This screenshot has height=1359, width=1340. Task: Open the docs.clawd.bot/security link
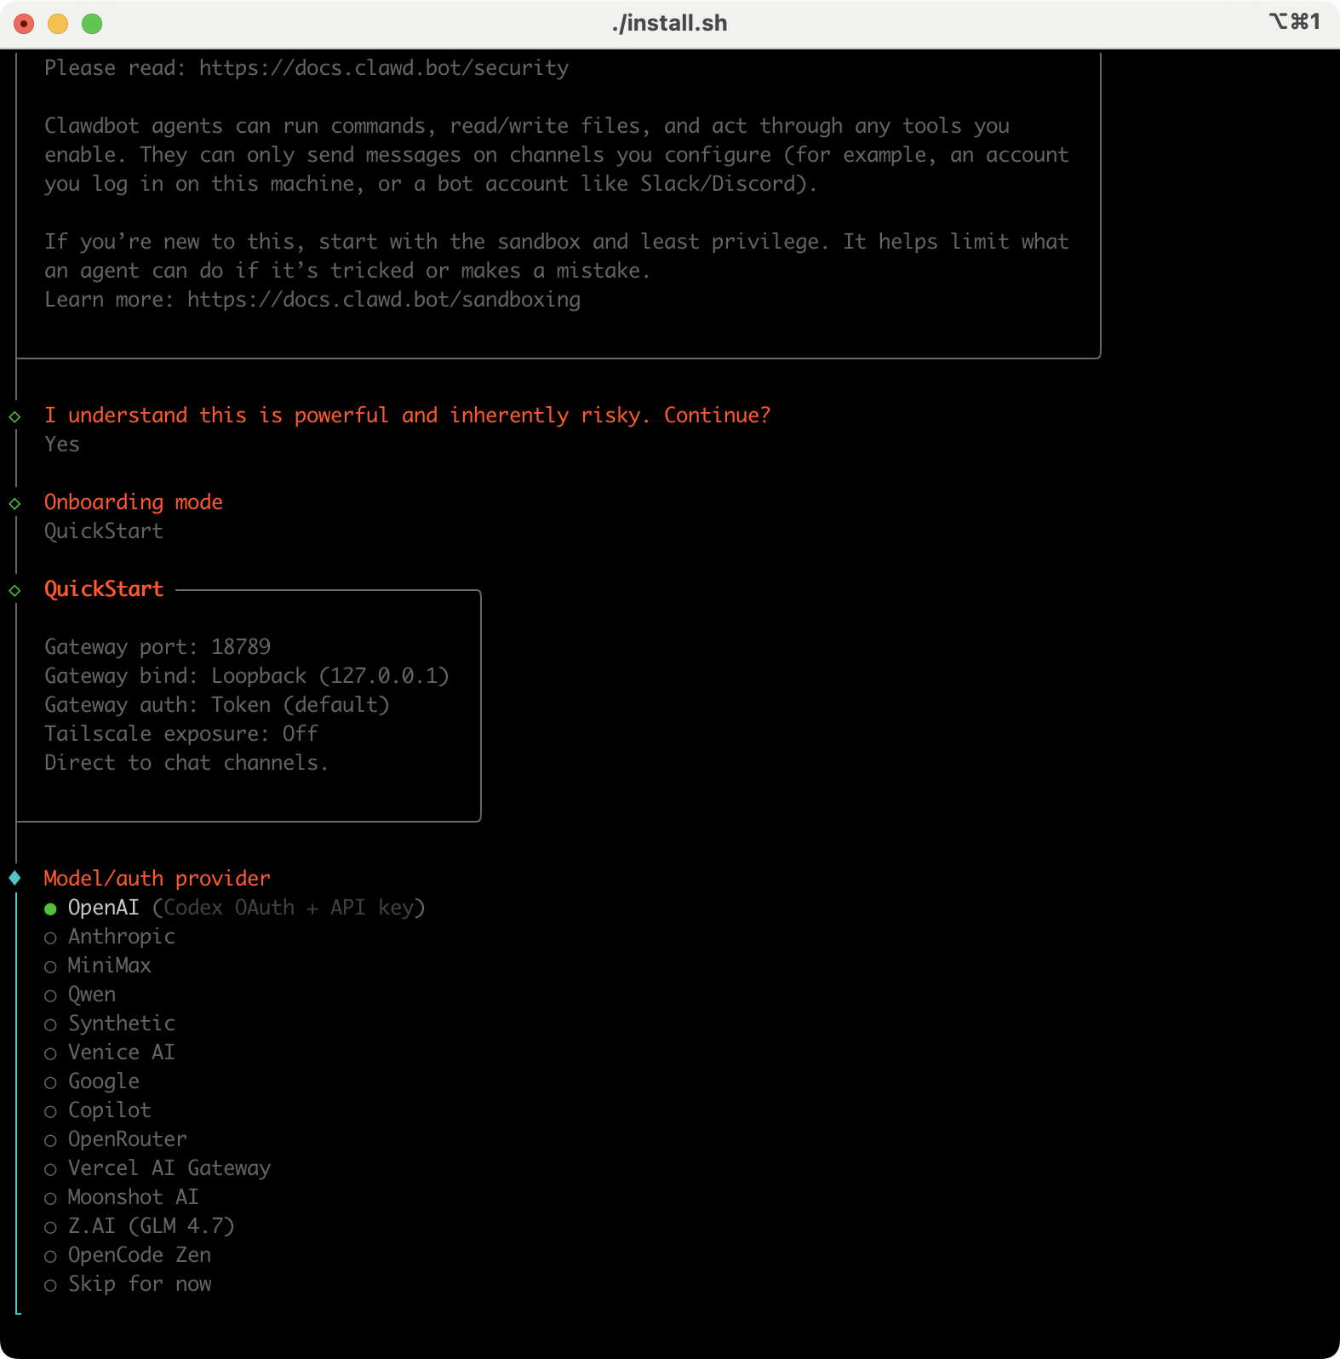tap(383, 68)
